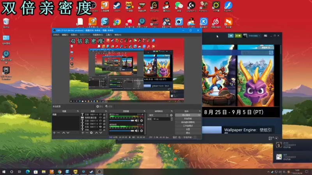Increase the transition duration value
Image resolution: width=312 pixels, height=175 pixels.
[x=172, y=118]
